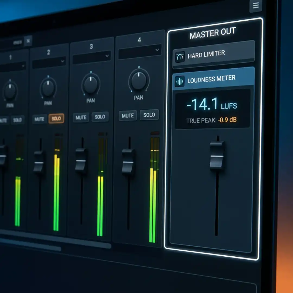Viewport: 293px width, 293px height.
Task: Open the channel 1 dropdown
Action: (x=12, y=67)
